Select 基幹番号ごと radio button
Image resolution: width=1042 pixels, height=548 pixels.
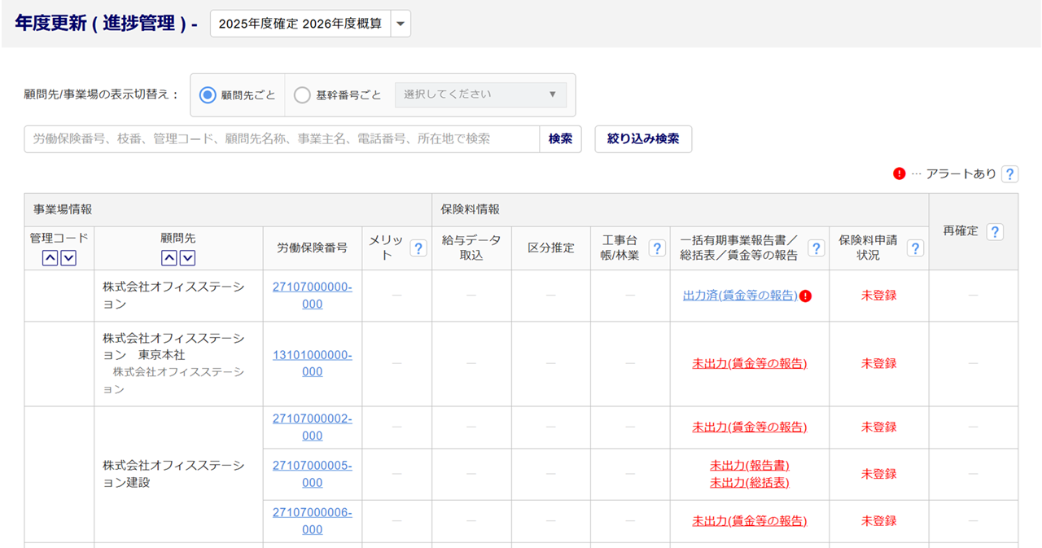(x=302, y=95)
